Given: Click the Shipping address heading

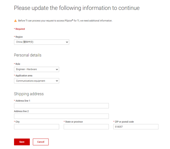Looking at the screenshot, I should pos(29,94).
